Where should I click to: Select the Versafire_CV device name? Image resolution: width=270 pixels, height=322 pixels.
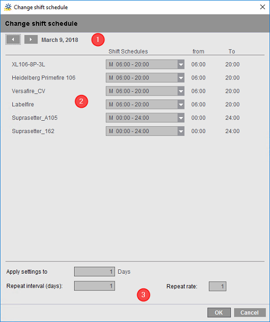tap(28, 91)
